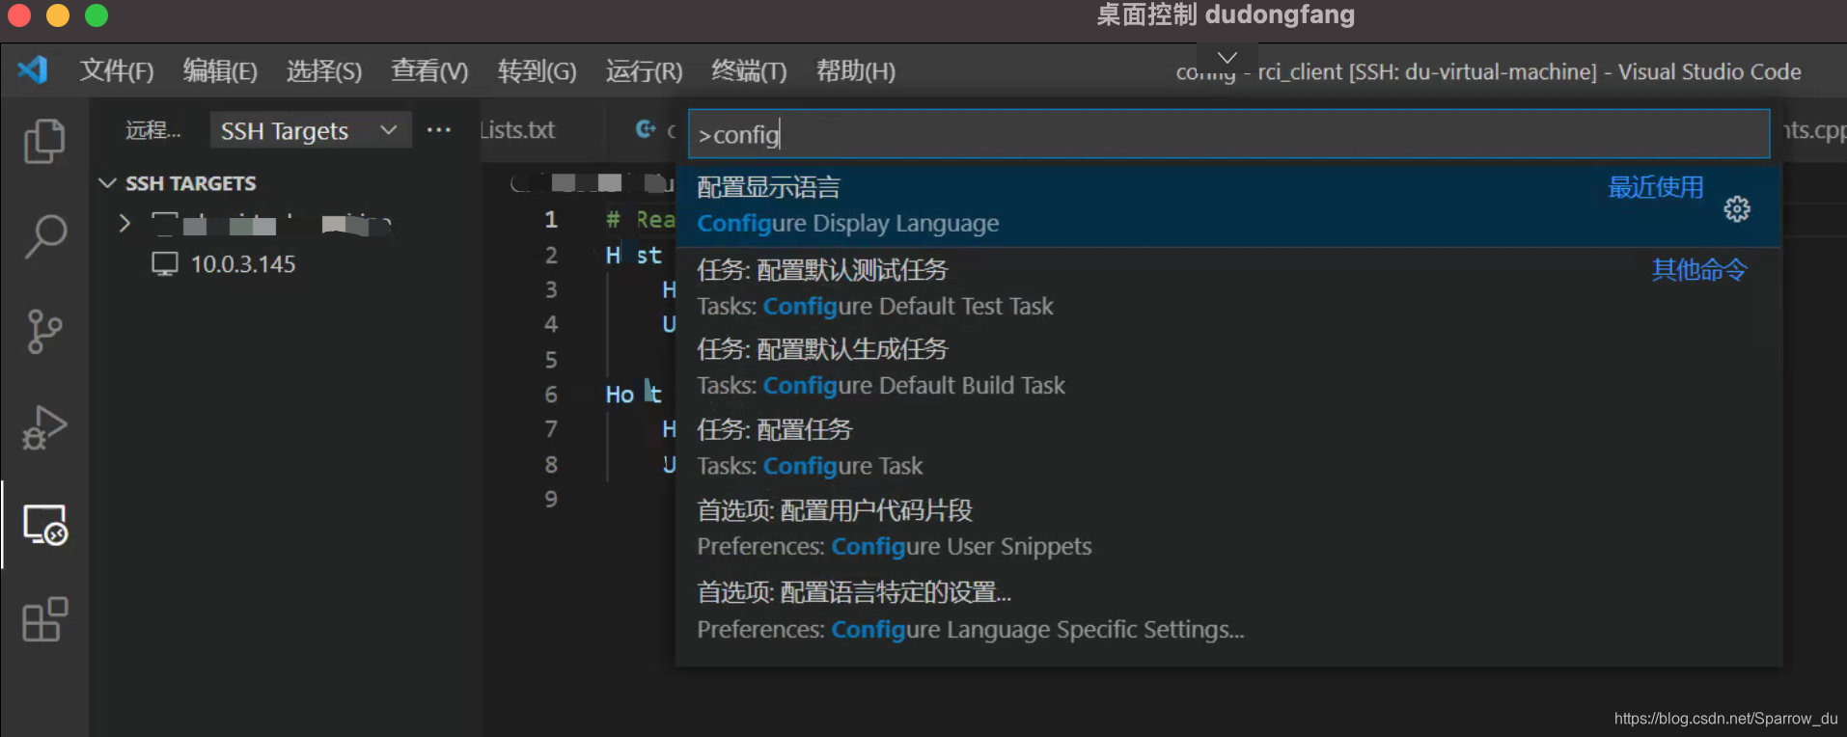Open the Remote Explorer view
The width and height of the screenshot is (1847, 737).
pyautogui.click(x=44, y=525)
